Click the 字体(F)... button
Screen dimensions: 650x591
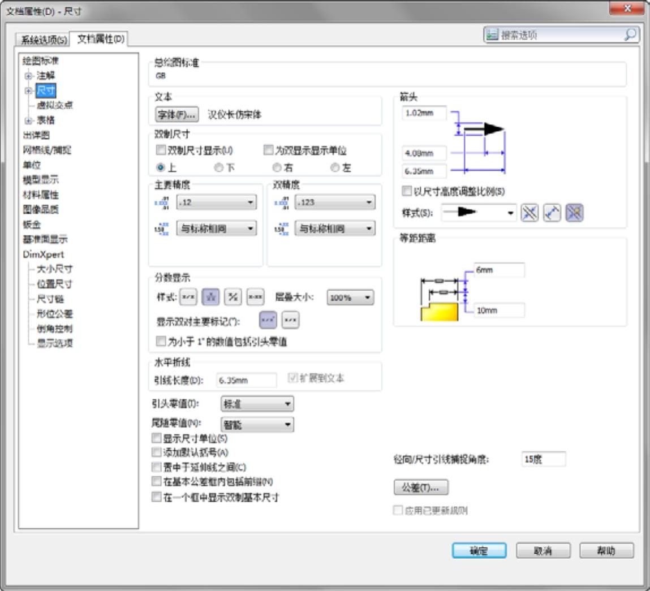(x=177, y=114)
